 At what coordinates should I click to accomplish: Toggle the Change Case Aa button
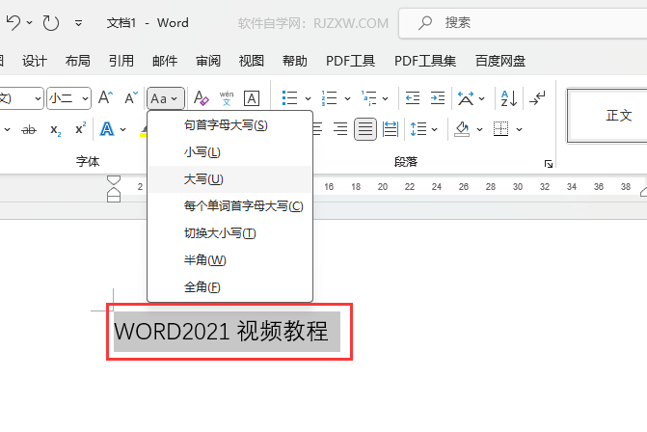coord(165,98)
